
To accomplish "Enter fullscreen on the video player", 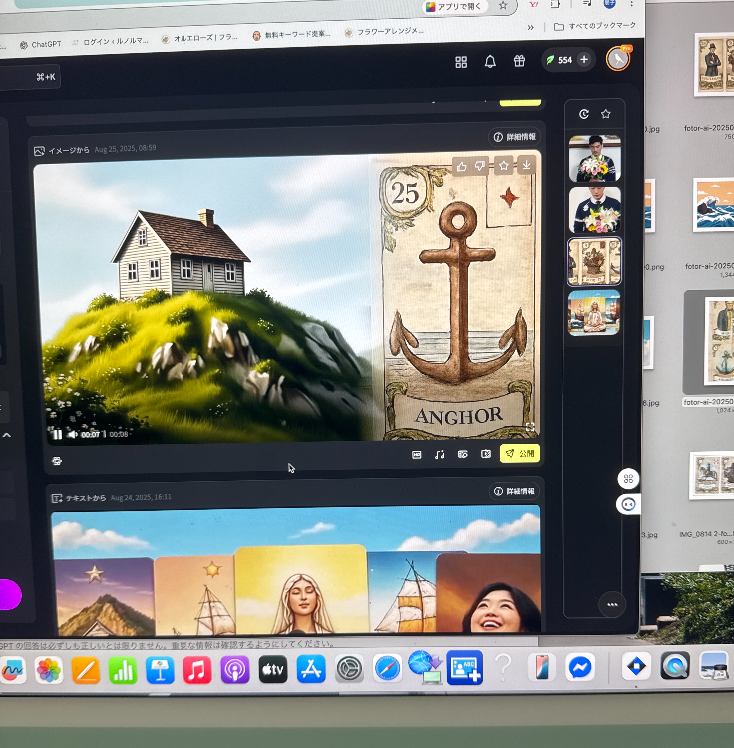I will tap(530, 427).
